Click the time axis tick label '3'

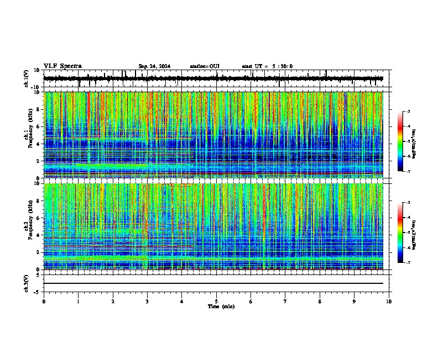tap(147, 302)
